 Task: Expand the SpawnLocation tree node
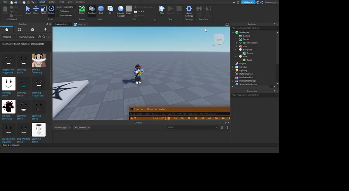pyautogui.click(x=236, y=43)
